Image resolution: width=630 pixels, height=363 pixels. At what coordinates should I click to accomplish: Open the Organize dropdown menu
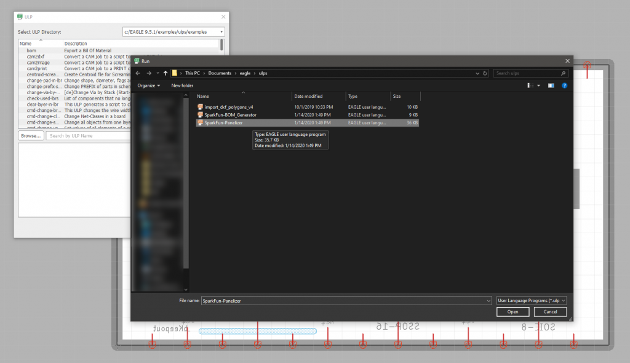tap(149, 86)
